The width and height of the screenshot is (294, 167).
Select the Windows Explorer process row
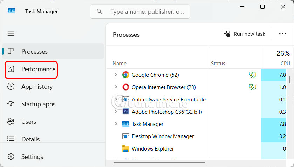(x=196, y=148)
